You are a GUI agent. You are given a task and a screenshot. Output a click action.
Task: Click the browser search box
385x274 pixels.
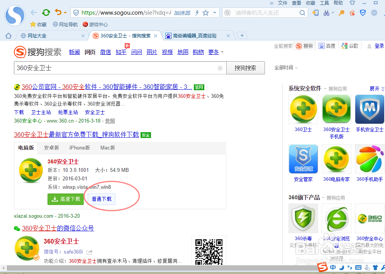pyautogui.click(x=265, y=13)
